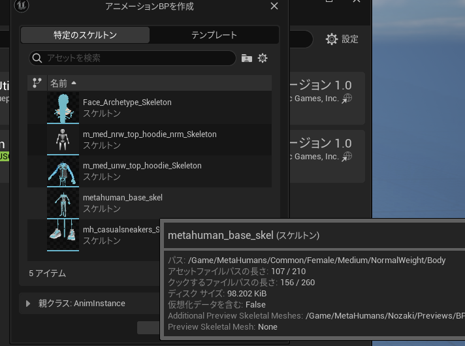Click the Unreal Engine logo icon

tap(21, 6)
